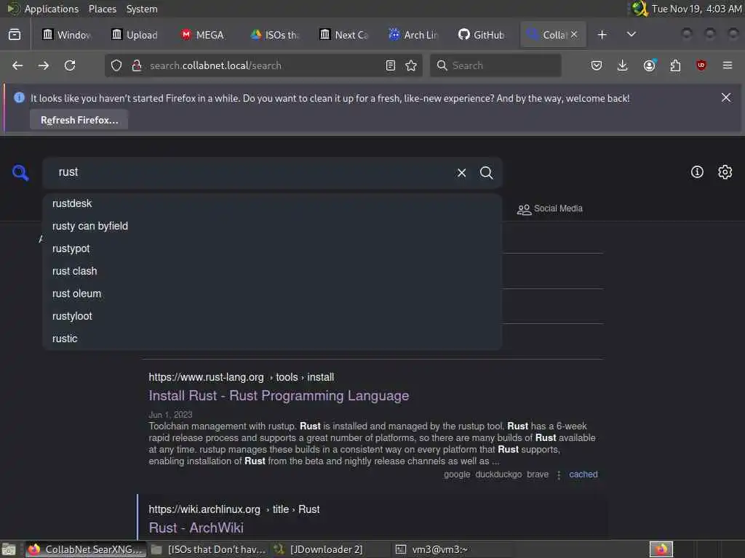Go forward one page in Firefox

coord(44,65)
